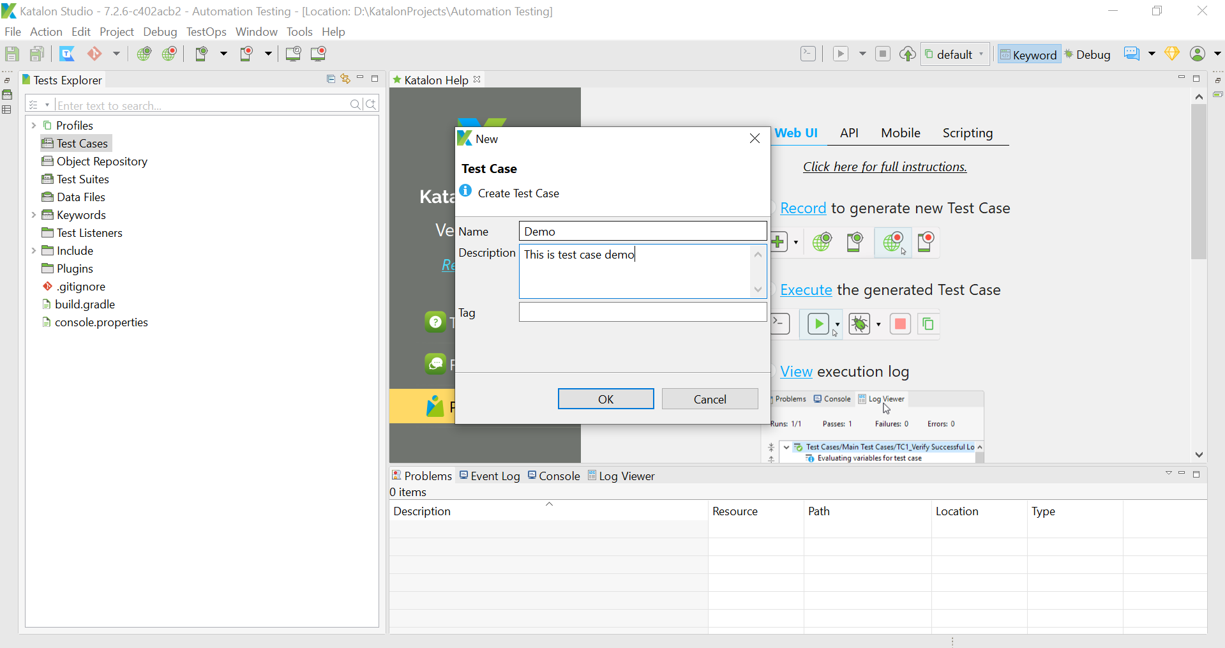Image resolution: width=1225 pixels, height=648 pixels.
Task: Click the Katalon TestOps toolbar icon
Action: [67, 54]
